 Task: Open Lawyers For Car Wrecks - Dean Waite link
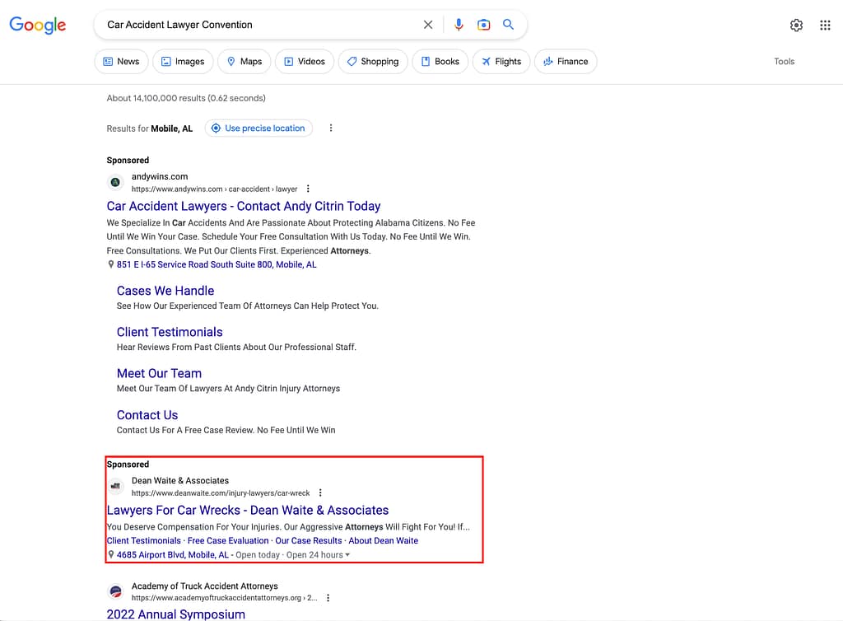(x=248, y=511)
